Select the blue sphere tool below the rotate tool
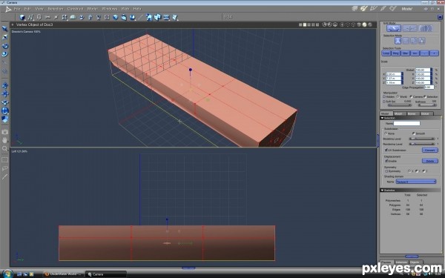This screenshot has height=278, width=445. (5, 54)
